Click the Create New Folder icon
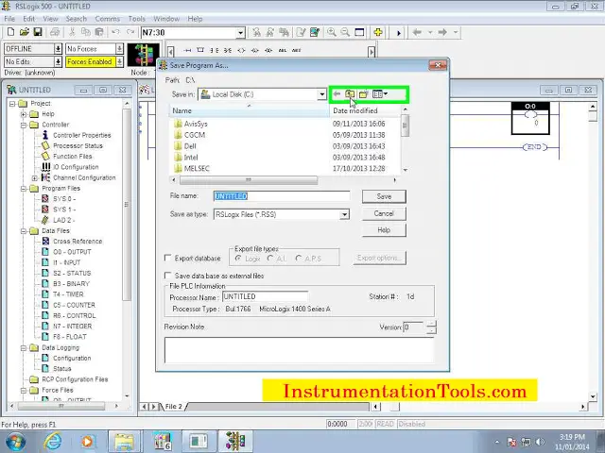The width and height of the screenshot is (605, 453). pos(363,94)
